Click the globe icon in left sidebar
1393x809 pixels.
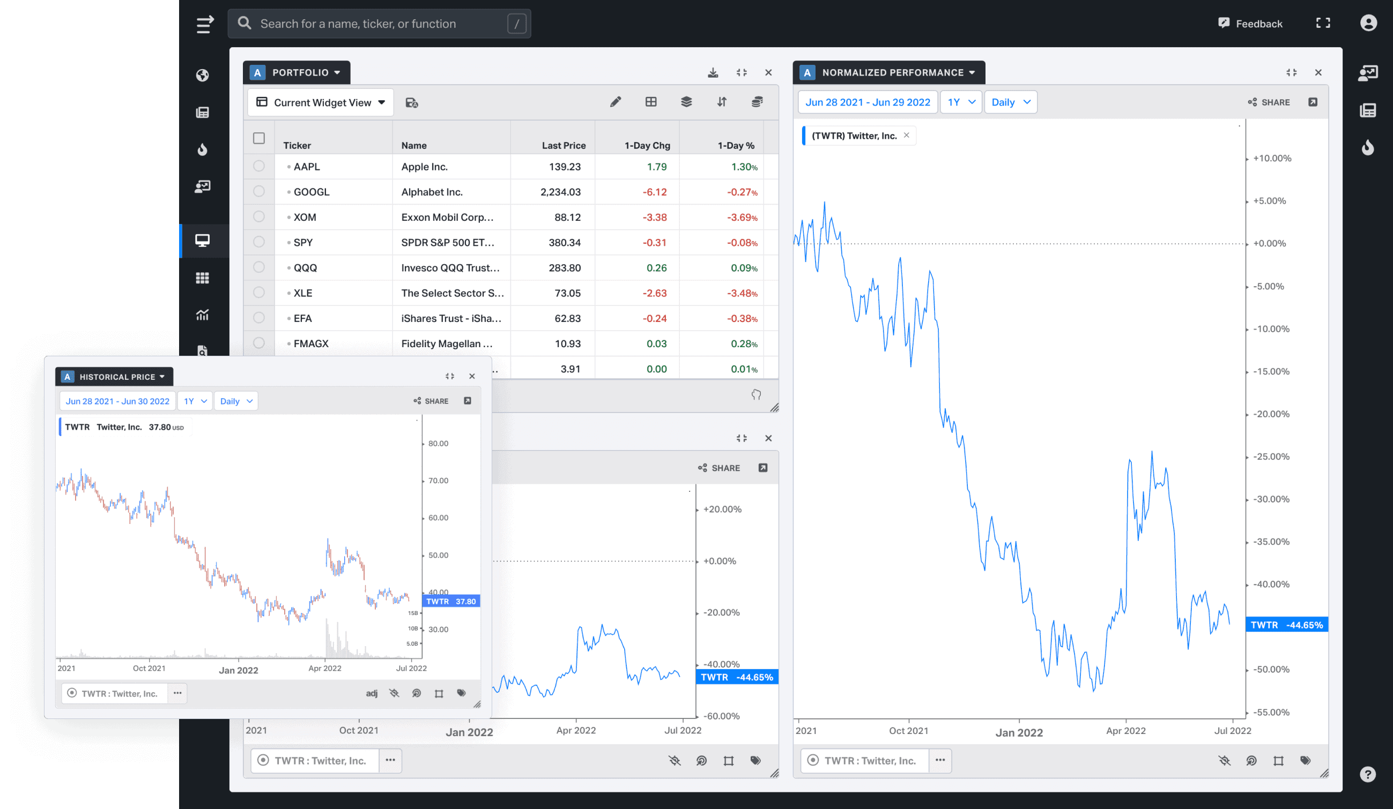(x=202, y=75)
